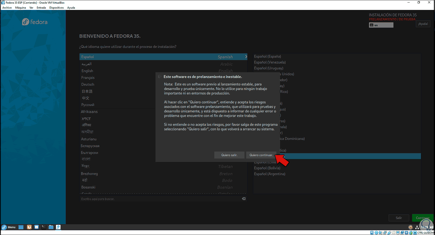The height and width of the screenshot is (235, 435).
Task: Choose Español (Uruguay) locale
Action: [x=337, y=68]
